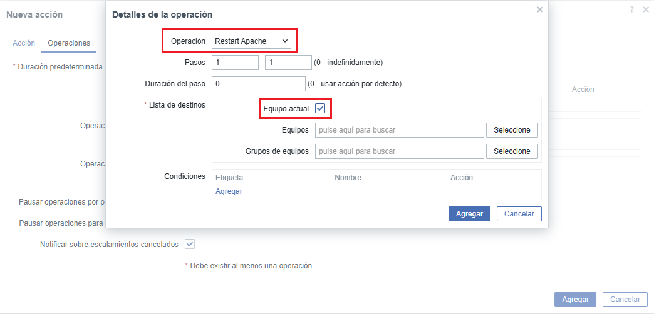Click the help question mark icon
The image size is (654, 314).
(633, 9)
